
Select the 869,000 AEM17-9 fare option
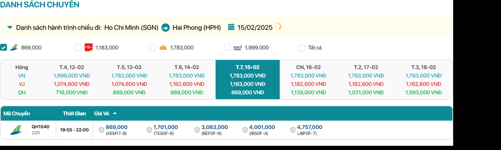point(102,130)
